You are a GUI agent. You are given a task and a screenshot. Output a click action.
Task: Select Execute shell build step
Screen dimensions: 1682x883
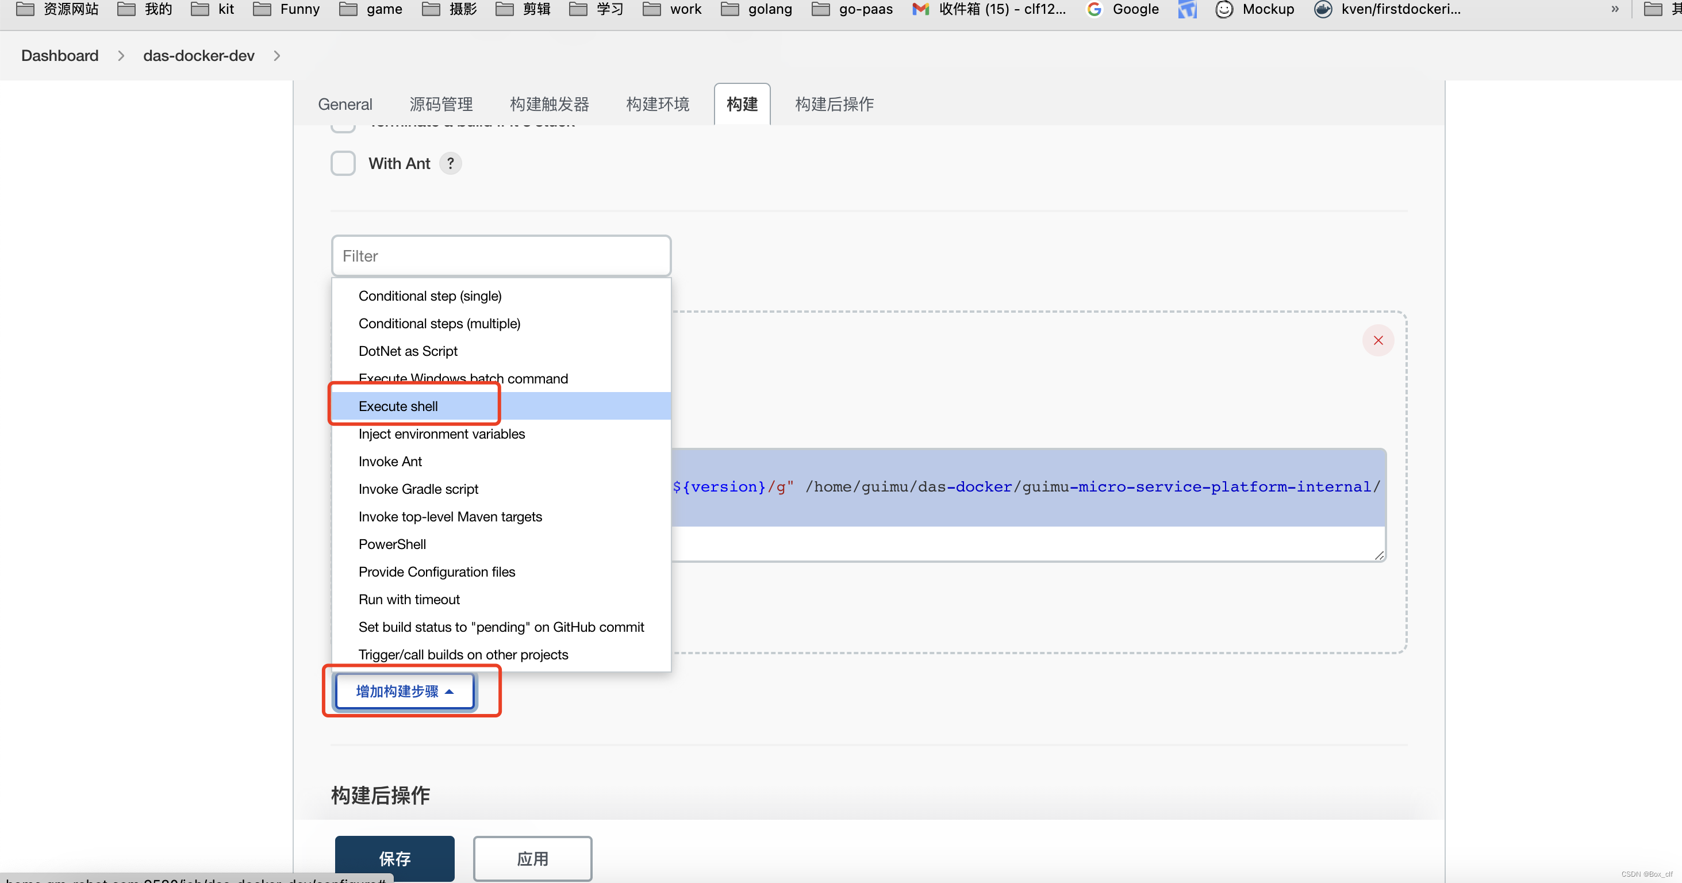tap(501, 406)
